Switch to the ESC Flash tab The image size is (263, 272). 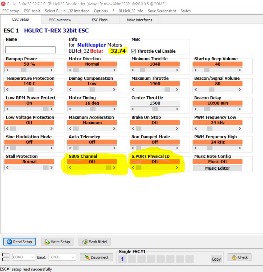coord(100,20)
